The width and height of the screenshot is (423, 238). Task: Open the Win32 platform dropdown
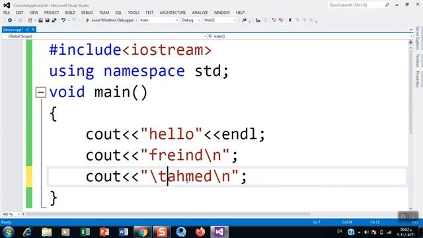click(220, 20)
